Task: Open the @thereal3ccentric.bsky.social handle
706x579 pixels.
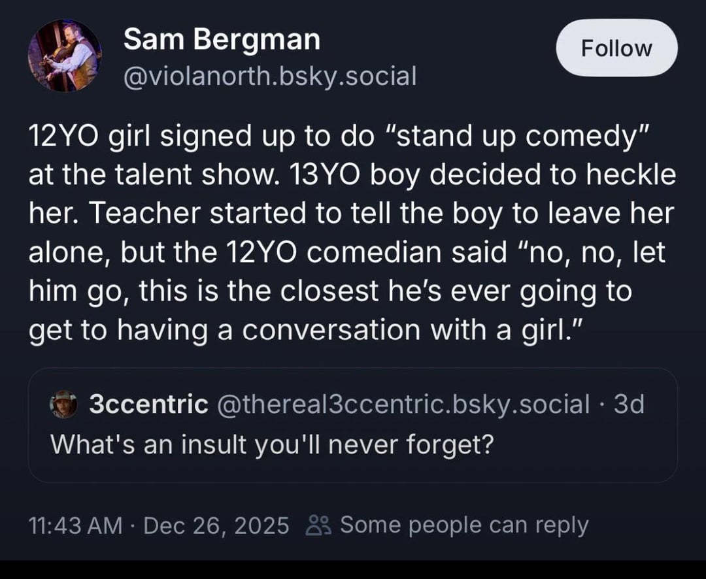Action: point(402,405)
